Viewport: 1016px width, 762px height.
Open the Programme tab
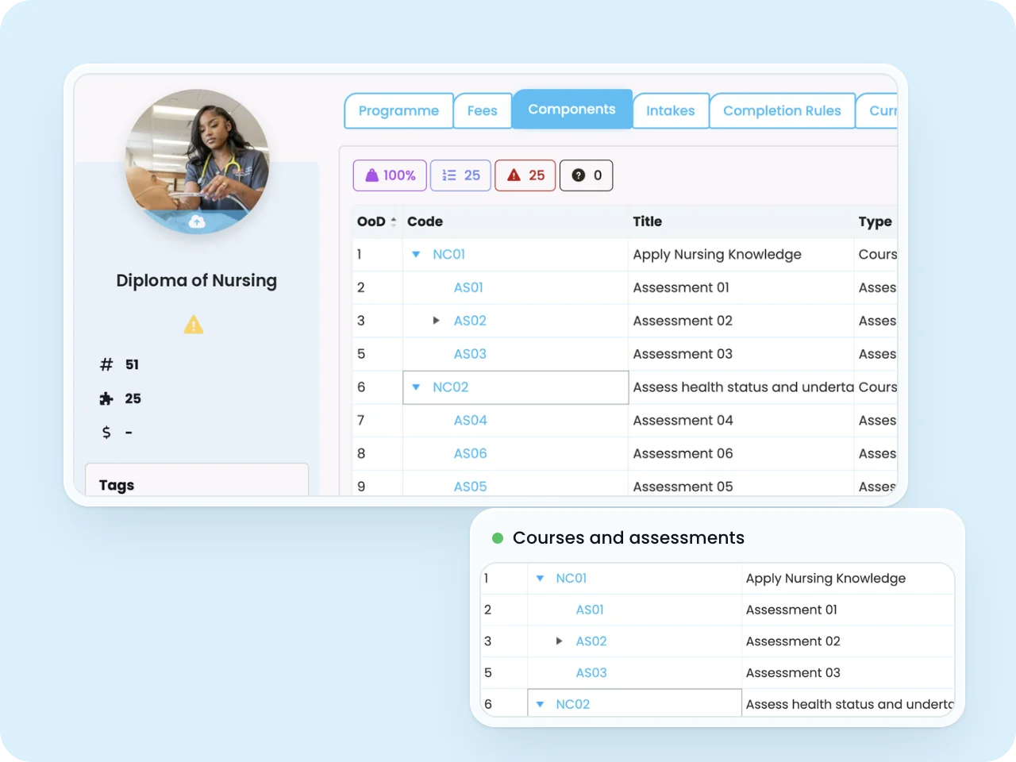click(398, 110)
